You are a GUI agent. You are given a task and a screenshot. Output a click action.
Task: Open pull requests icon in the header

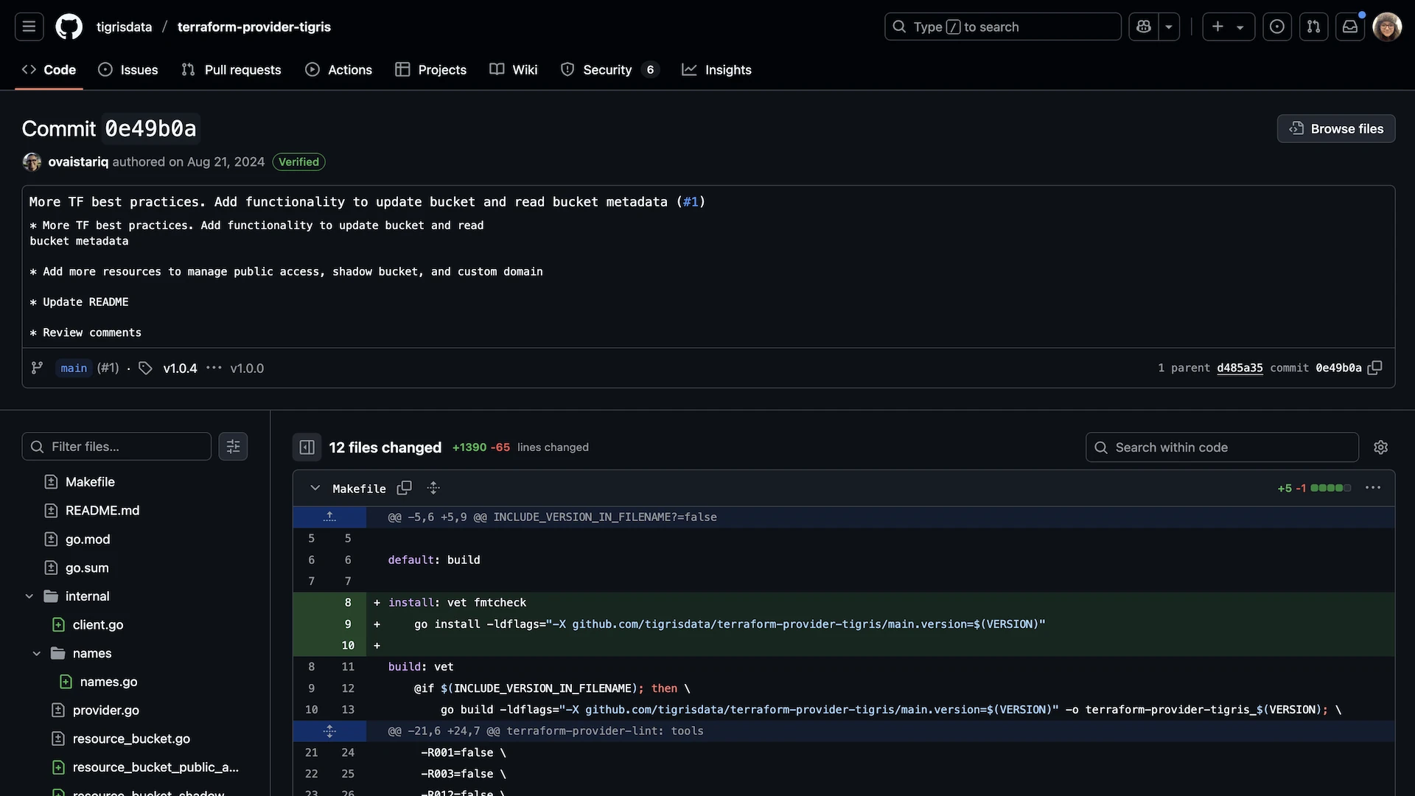[1313, 27]
